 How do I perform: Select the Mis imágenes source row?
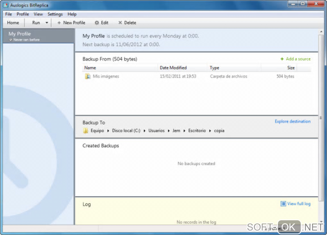point(197,76)
